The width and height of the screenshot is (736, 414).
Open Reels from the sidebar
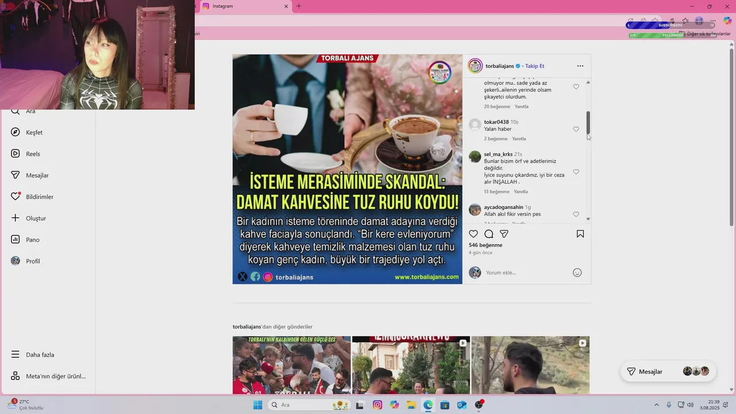point(26,154)
